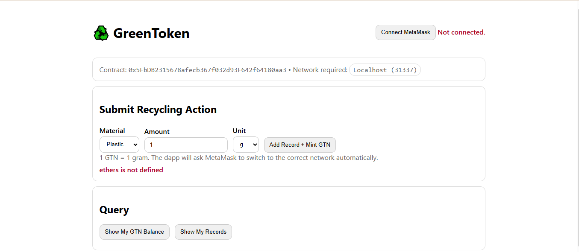Show My Records
This screenshot has width=579, height=252.
[203, 232]
